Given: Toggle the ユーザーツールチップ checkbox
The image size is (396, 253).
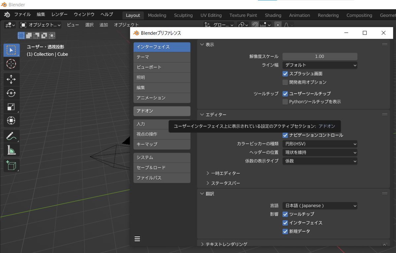Looking at the screenshot, I should [x=285, y=94].
